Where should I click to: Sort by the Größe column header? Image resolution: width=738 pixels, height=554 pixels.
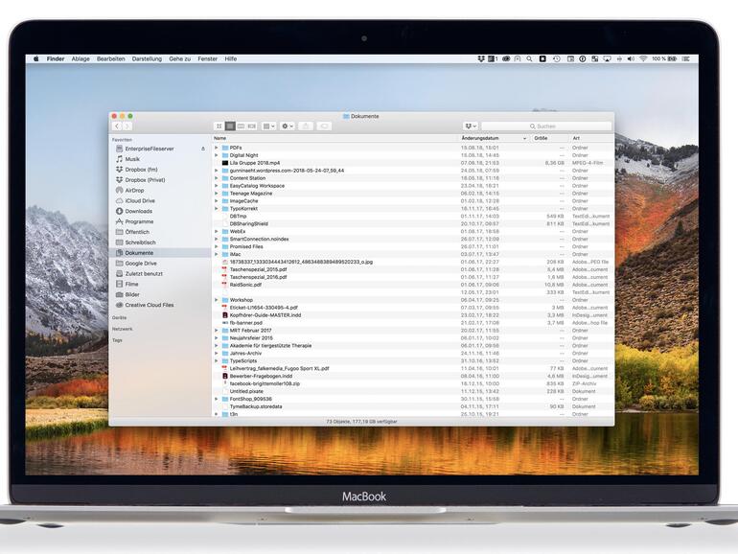(549, 138)
